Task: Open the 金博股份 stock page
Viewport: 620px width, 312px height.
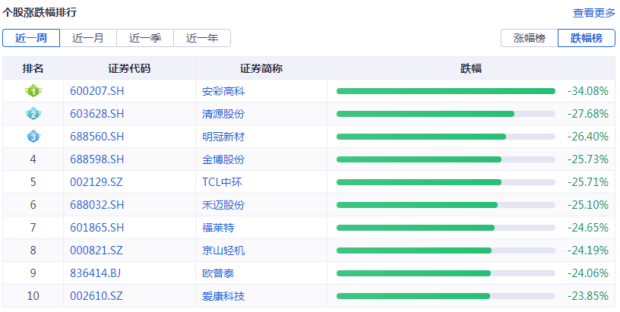Action: point(223,159)
